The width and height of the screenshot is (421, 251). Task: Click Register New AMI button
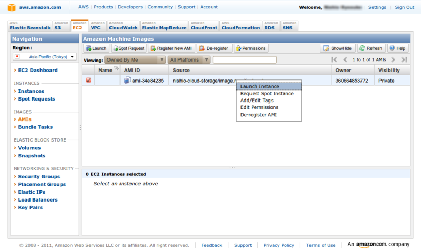pos(172,48)
